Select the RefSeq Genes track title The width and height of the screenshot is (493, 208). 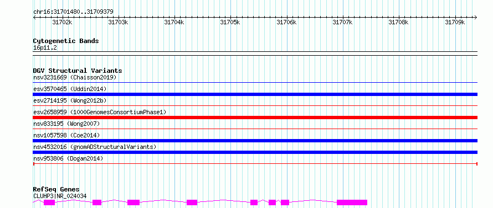pyautogui.click(x=57, y=190)
